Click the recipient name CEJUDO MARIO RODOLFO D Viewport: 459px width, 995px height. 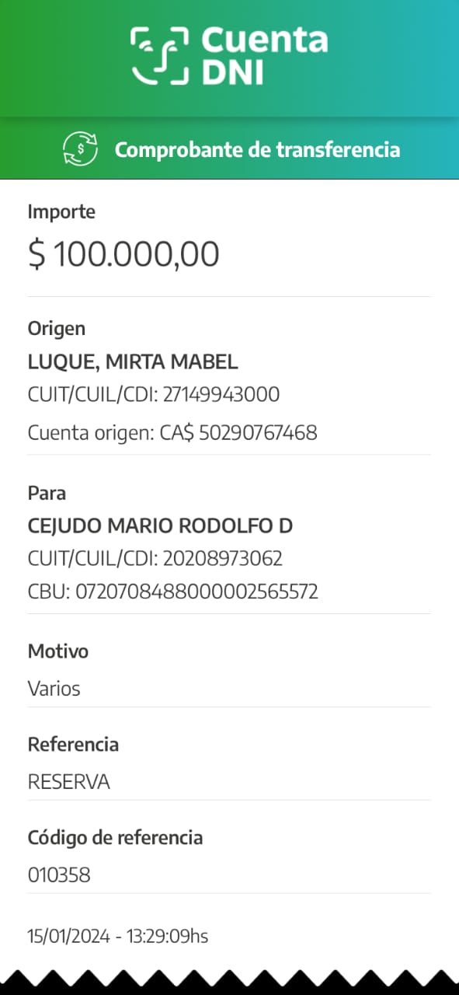160,526
